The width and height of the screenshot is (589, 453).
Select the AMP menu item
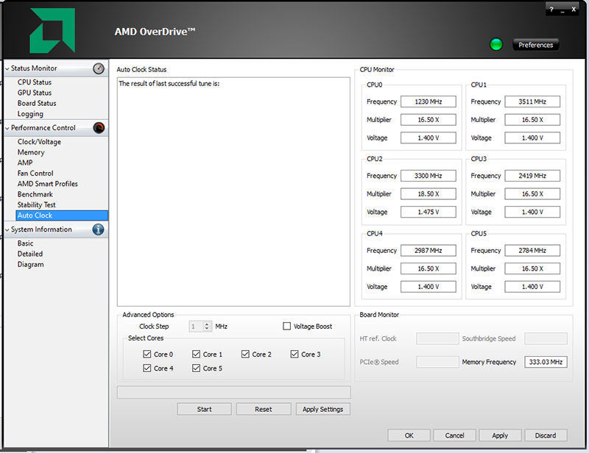(x=25, y=163)
